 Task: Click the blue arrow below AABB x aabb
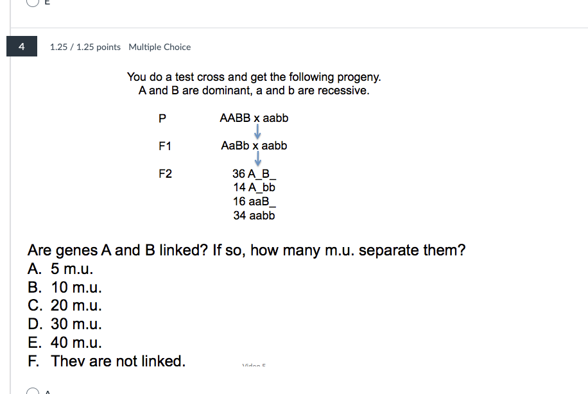pos(257,132)
